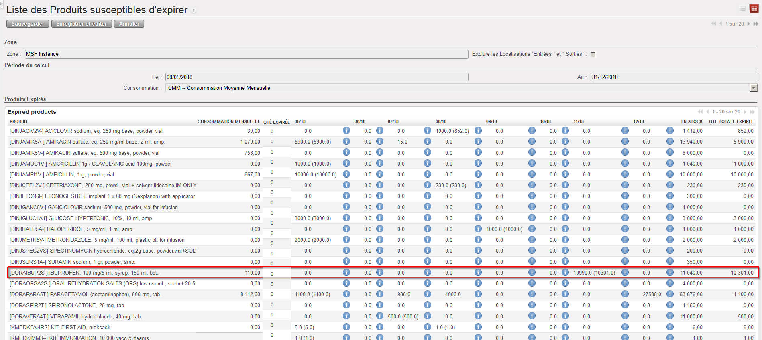Switch to the list view icon
Viewport: 762px width, 340px height.
(x=743, y=9)
